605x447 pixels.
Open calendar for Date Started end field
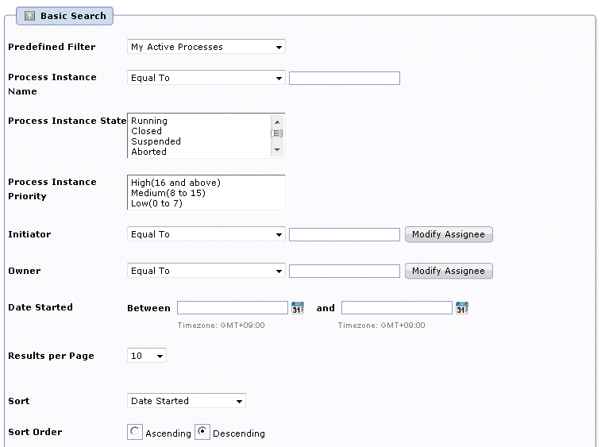(x=462, y=308)
